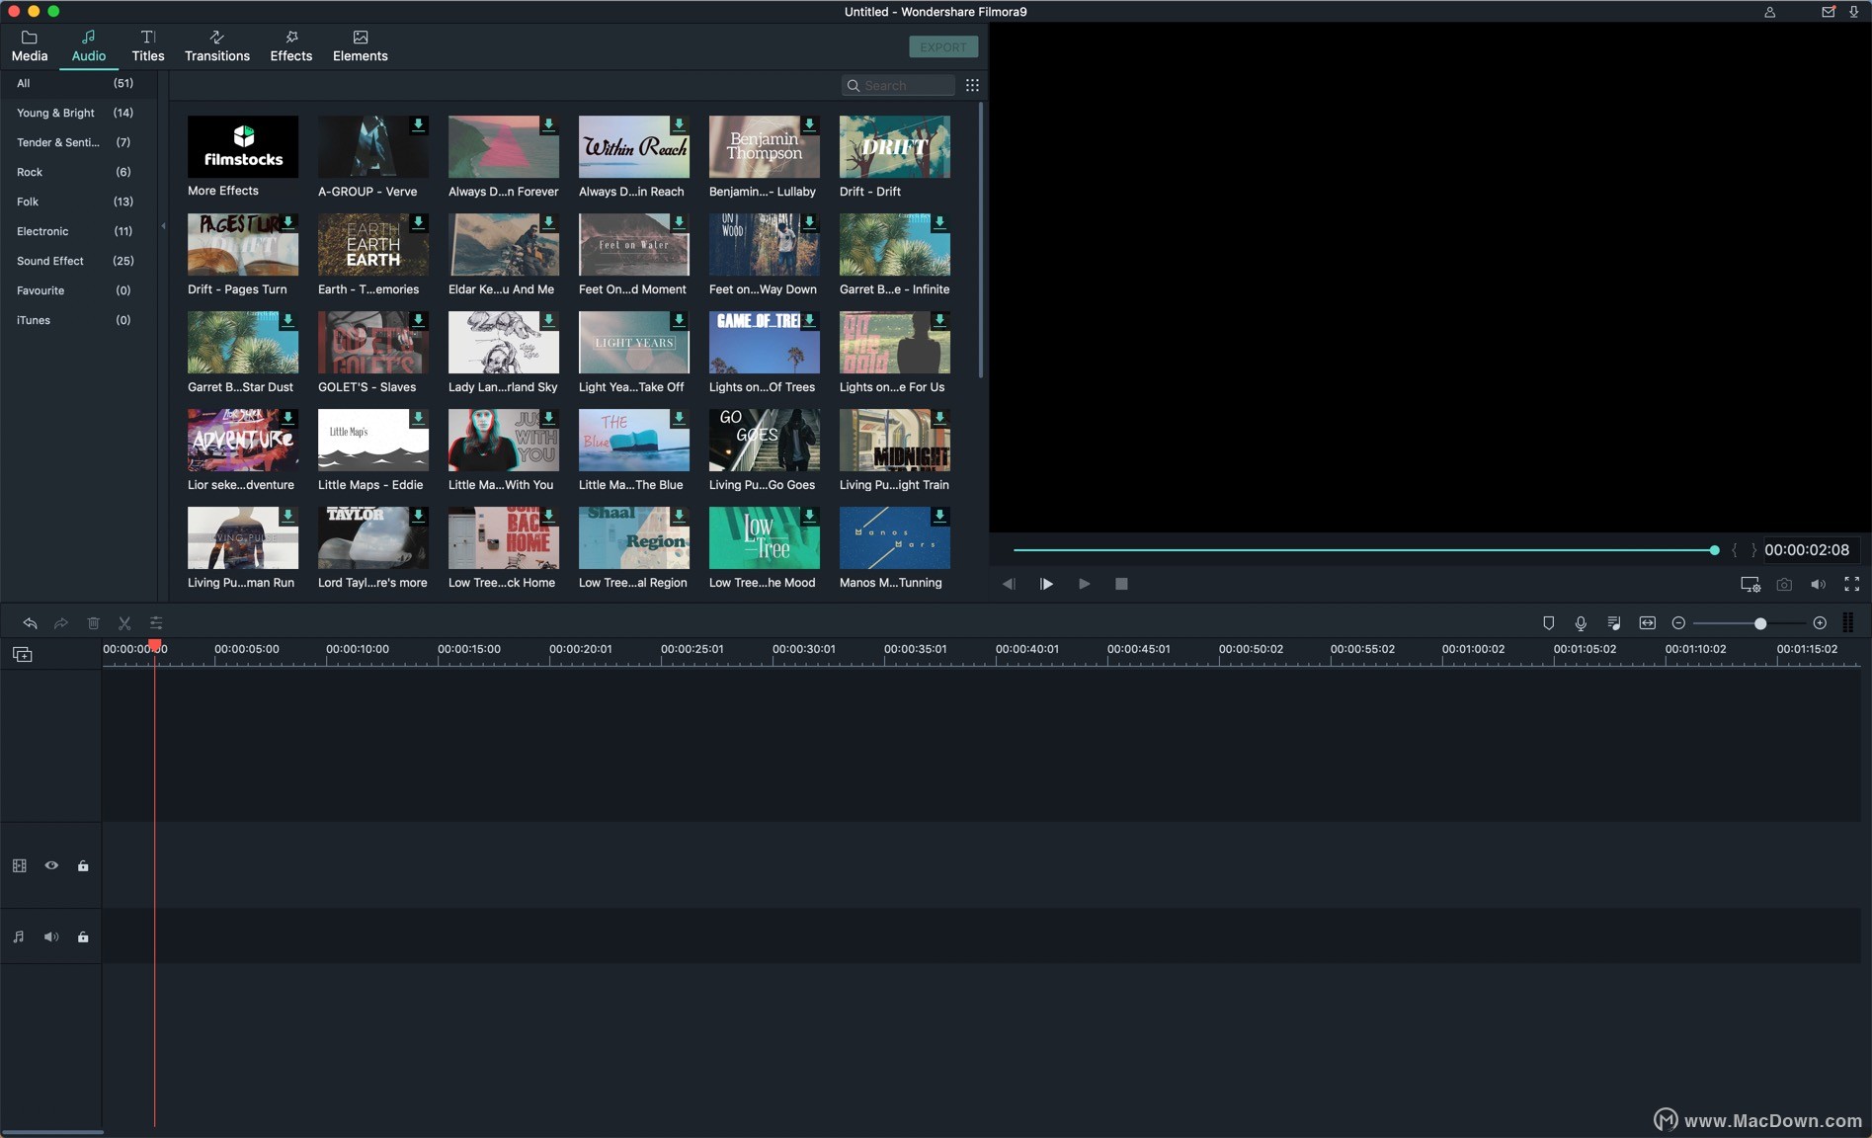Open the track height options grid icon
1872x1138 pixels.
pyautogui.click(x=1848, y=622)
